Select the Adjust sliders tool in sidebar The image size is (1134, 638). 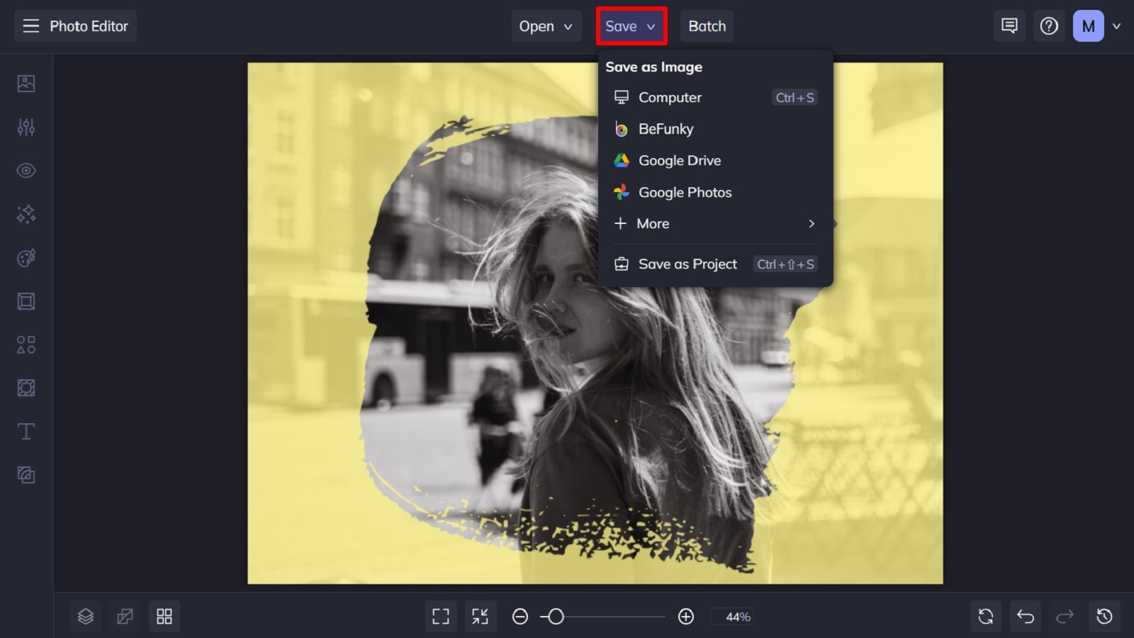26,127
